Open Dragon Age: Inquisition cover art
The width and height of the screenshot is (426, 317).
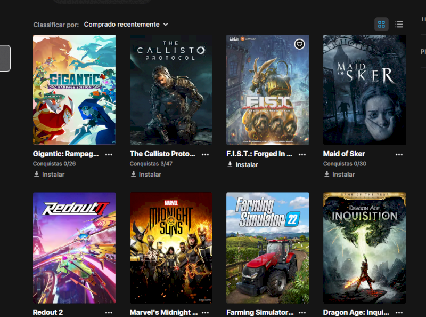[x=365, y=248]
